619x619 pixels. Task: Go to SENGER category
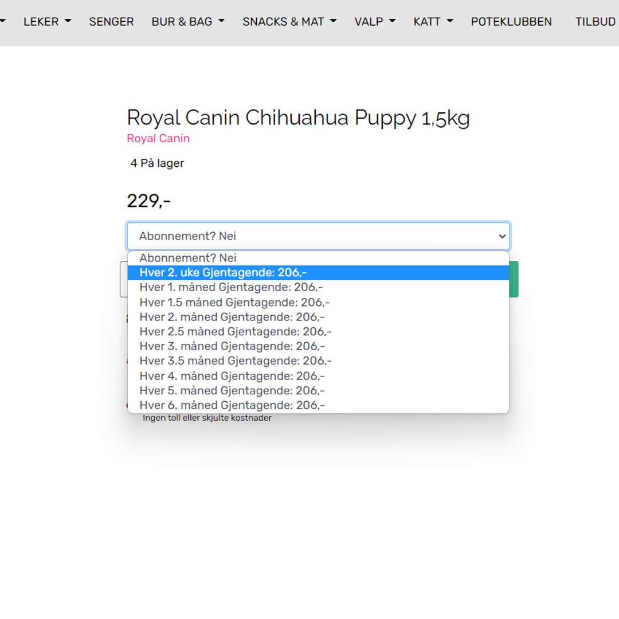point(111,22)
